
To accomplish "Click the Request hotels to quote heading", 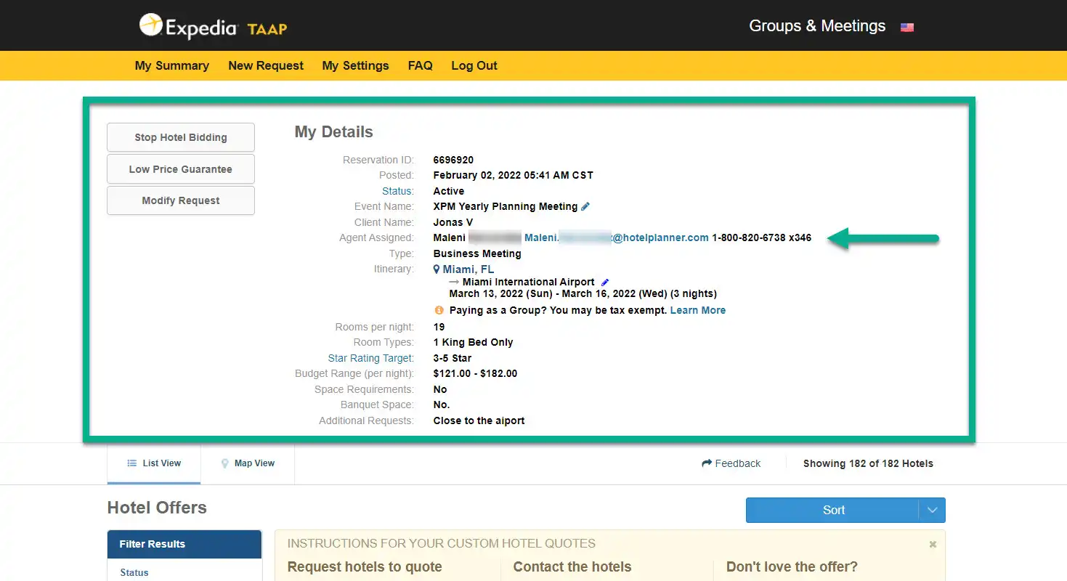I will [365, 567].
